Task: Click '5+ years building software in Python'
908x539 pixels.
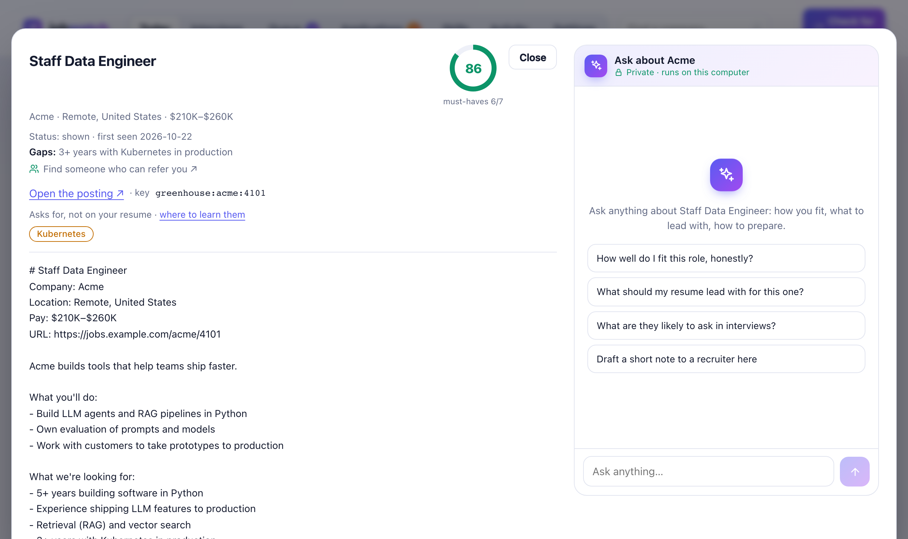Action: pos(116,493)
